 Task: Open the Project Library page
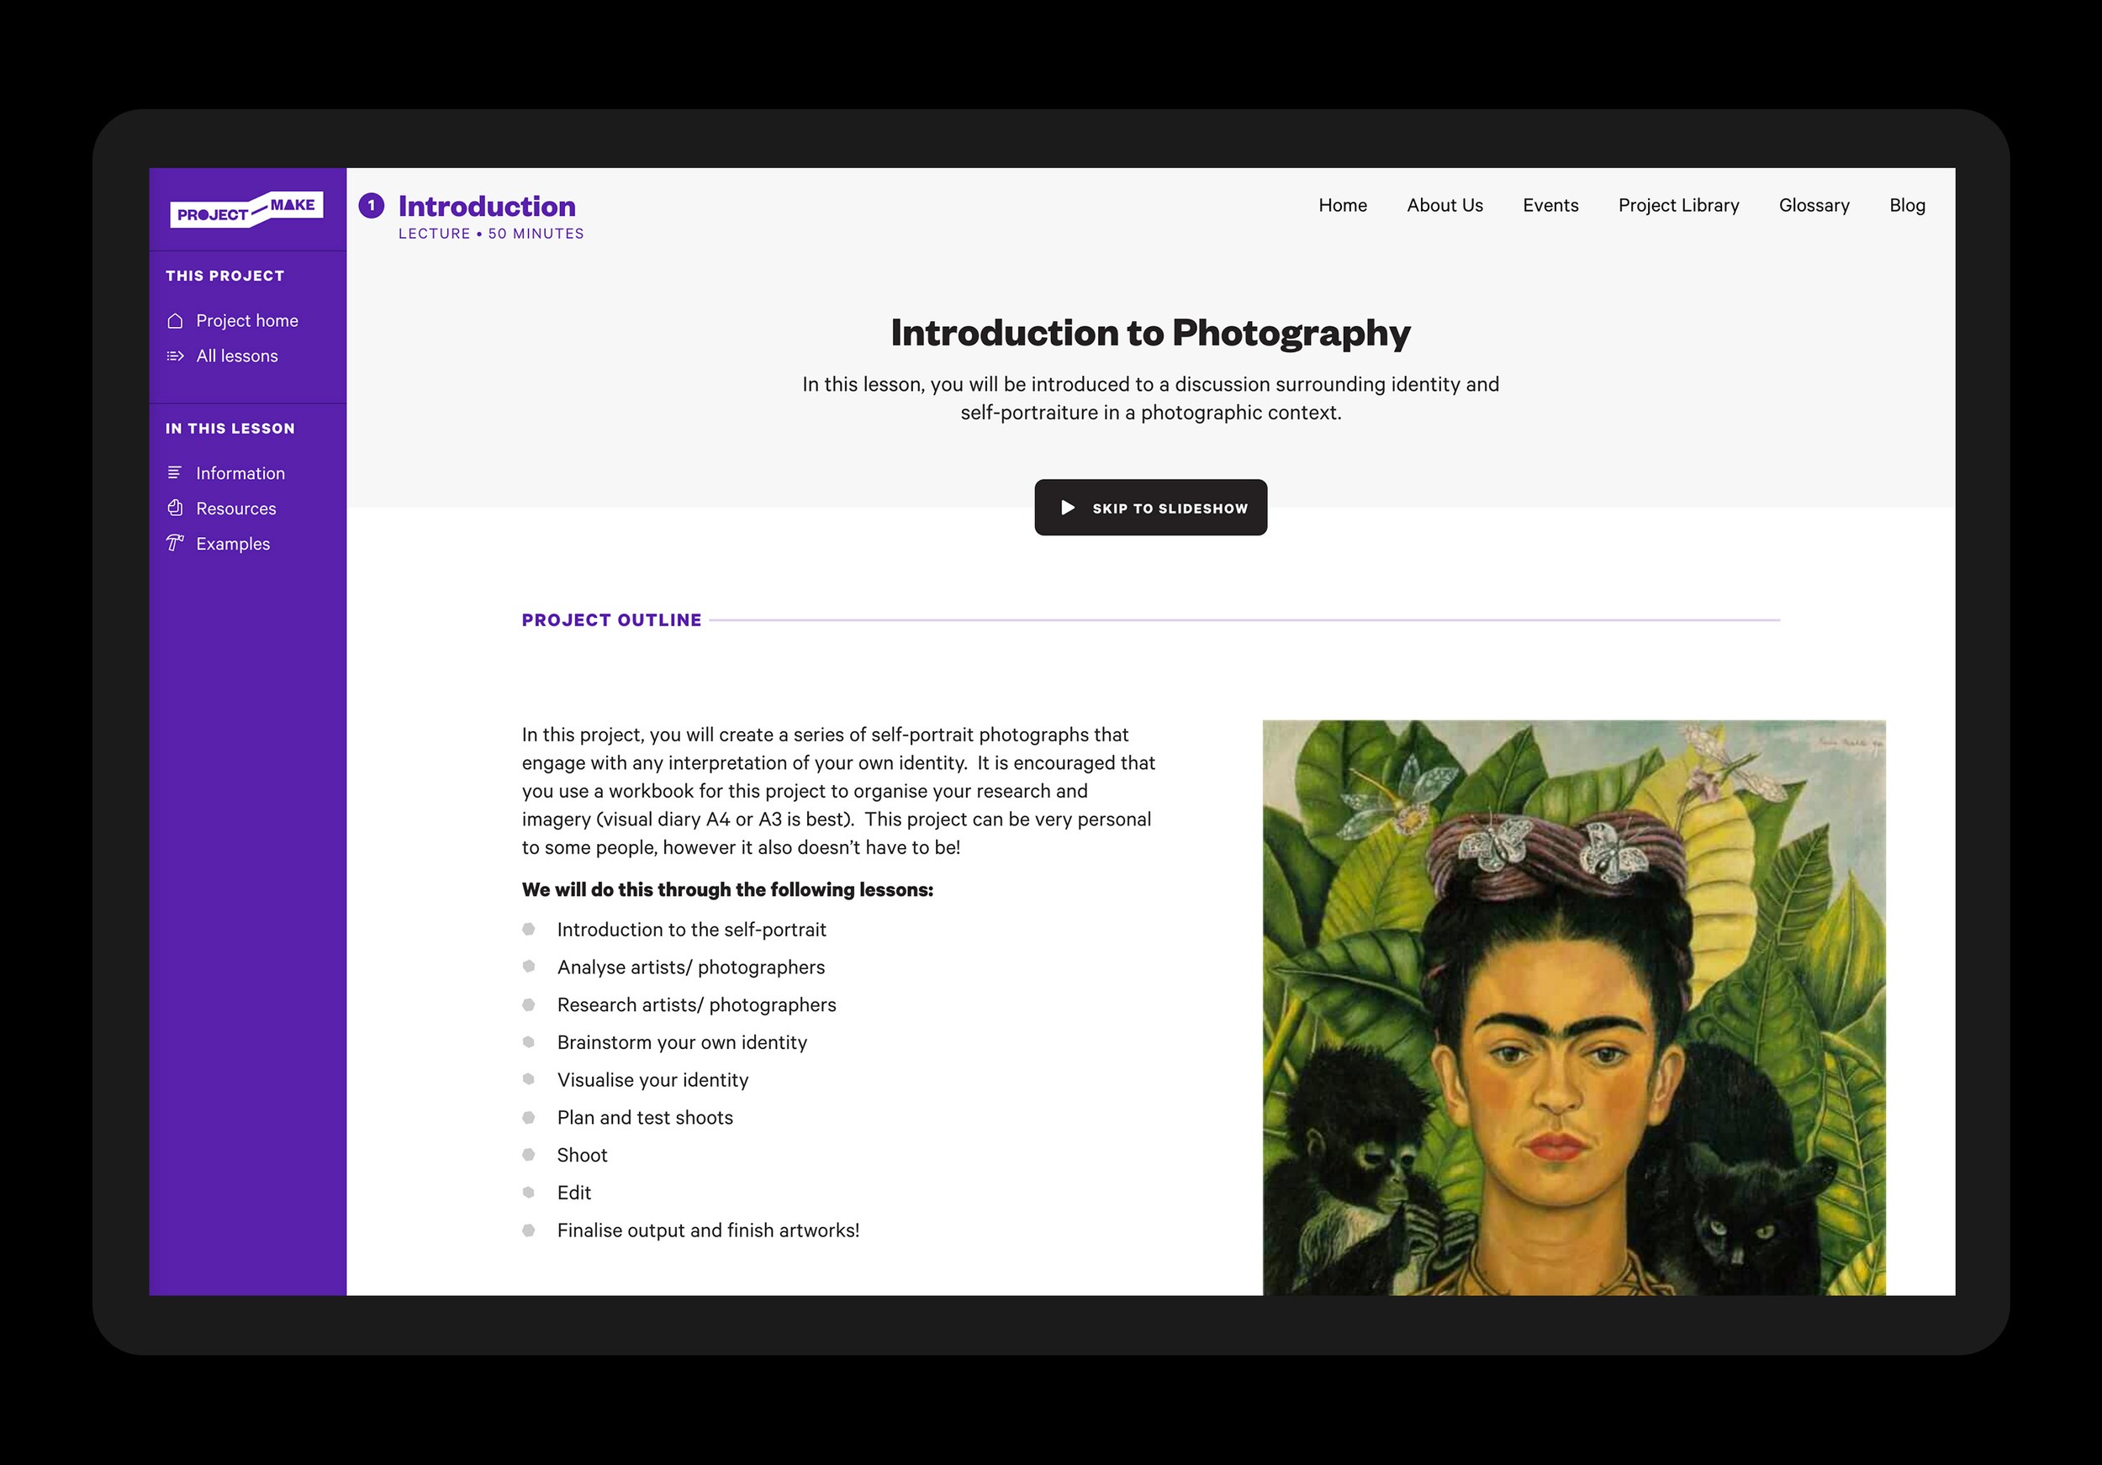[1678, 205]
